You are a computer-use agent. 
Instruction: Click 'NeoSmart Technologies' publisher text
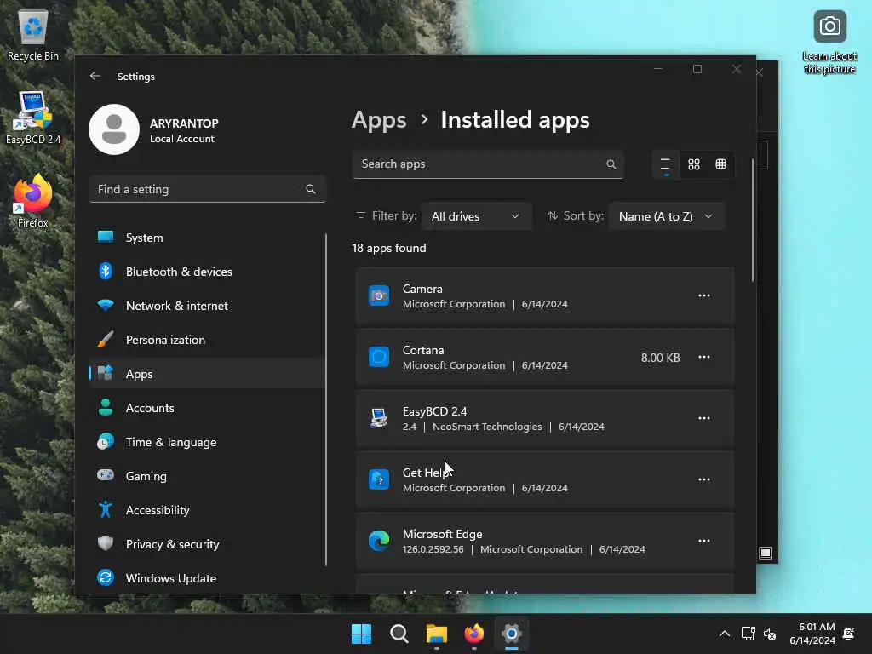point(486,427)
